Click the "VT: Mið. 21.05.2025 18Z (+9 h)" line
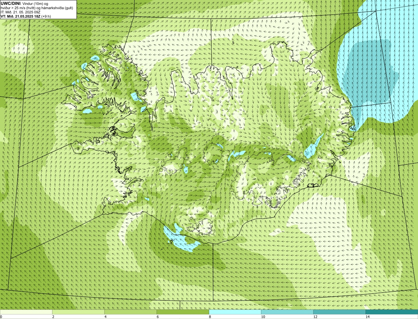This screenshot has width=418, height=319. pos(25,16)
